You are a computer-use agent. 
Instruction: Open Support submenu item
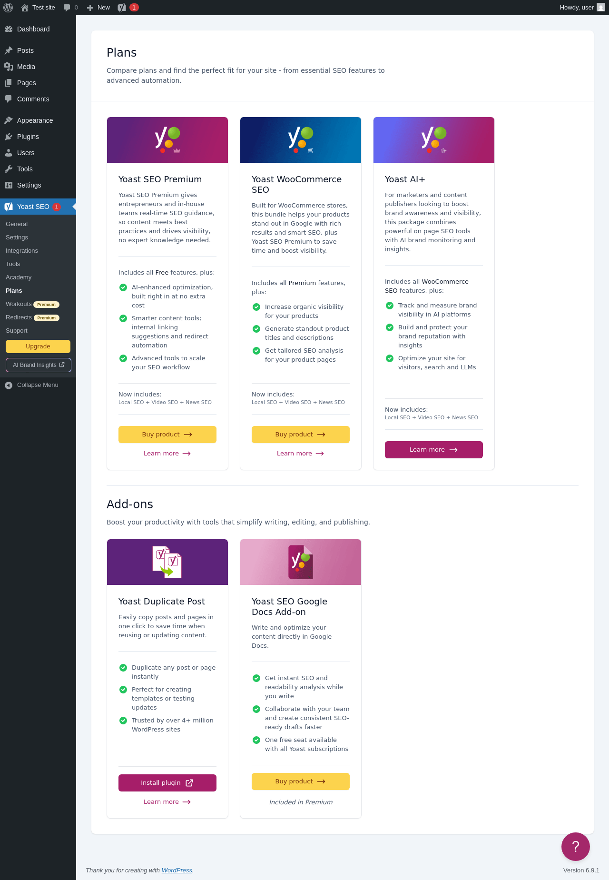[x=17, y=331]
